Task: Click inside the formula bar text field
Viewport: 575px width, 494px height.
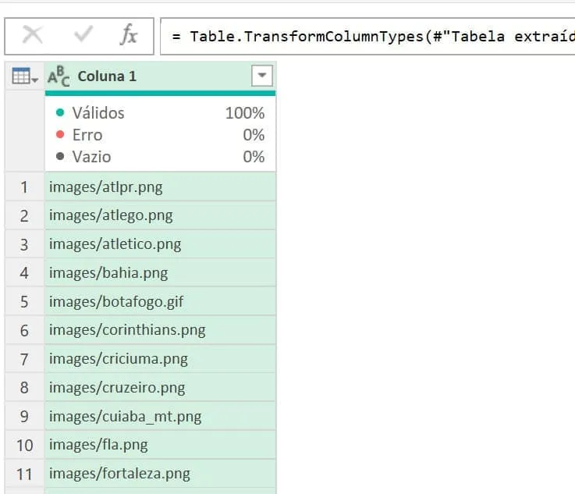Action: point(367,37)
